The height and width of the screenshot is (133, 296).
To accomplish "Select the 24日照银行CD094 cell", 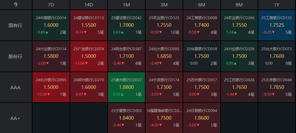I will coord(202,118).
